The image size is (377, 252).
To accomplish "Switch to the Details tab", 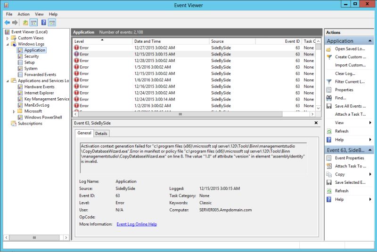I will [101, 134].
